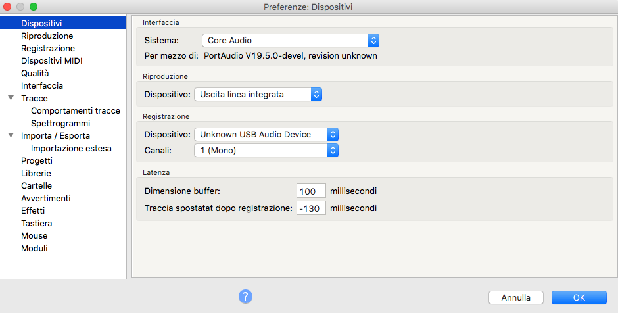
Task: Open the Sistema Core Audio dropdown
Action: pos(291,40)
